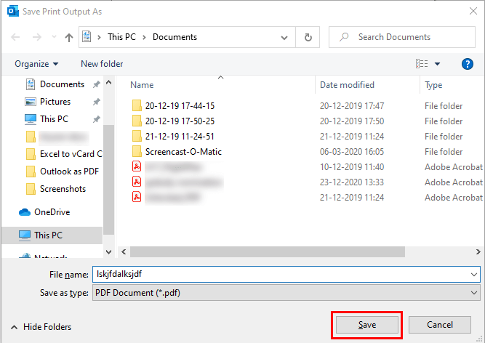Click pin icon next to Pictures
The height and width of the screenshot is (343, 485).
click(97, 101)
